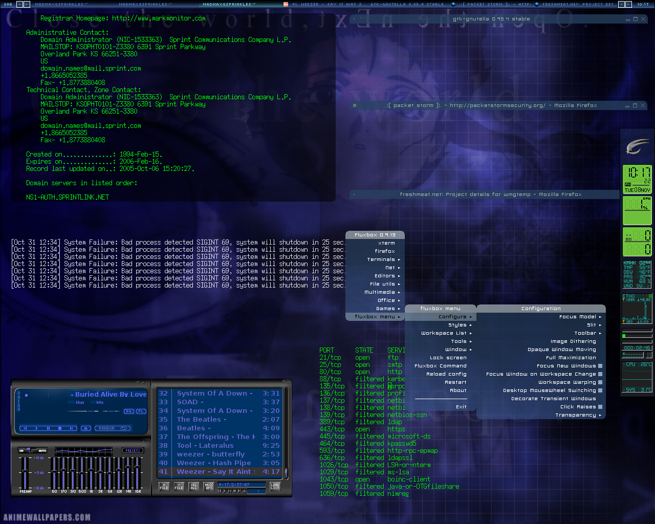Click Reload config in fluxbox menu
655x524 pixels.
441,374
